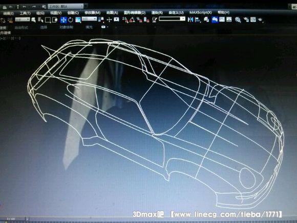Activate the Select and Scale tool
The image size is (297, 223).
tap(78, 19)
